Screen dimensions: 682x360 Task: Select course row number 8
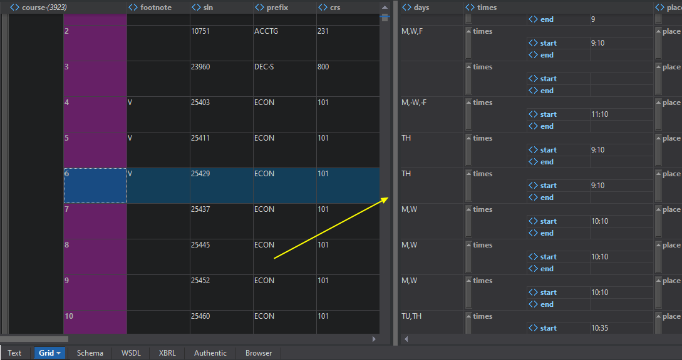[x=95, y=257]
